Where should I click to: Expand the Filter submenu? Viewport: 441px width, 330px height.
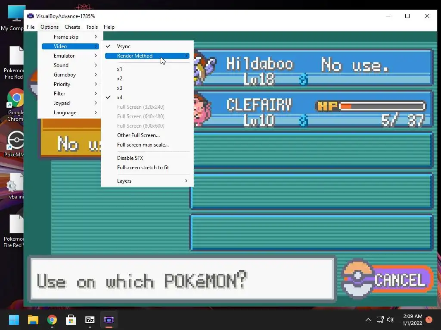coord(70,93)
